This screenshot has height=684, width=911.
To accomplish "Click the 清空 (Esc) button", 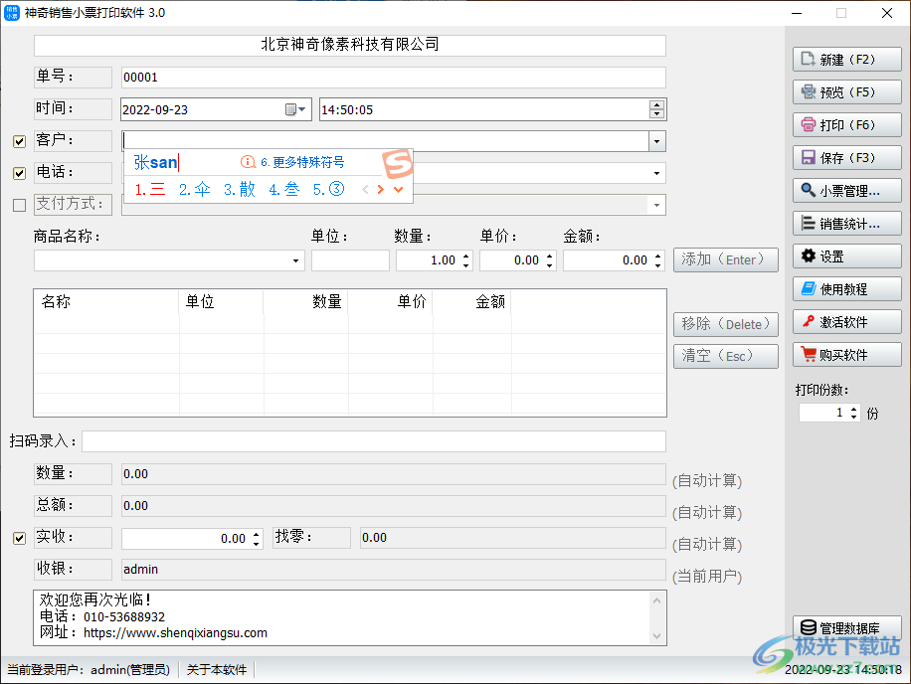I will (x=726, y=356).
